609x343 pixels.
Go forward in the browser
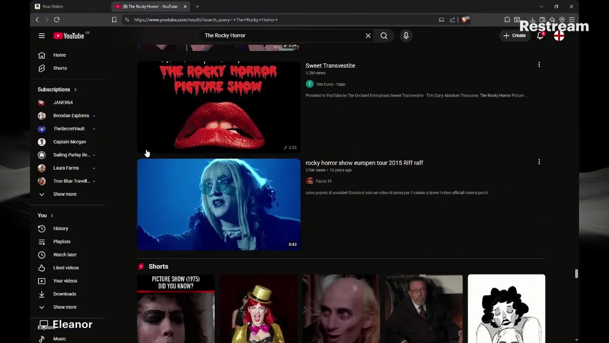[47, 20]
